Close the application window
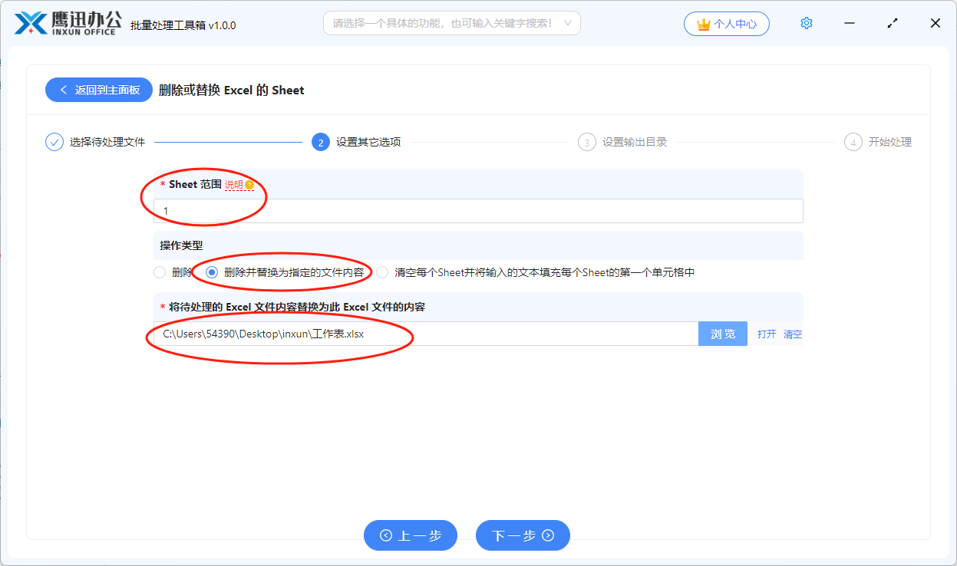957x566 pixels. (x=936, y=23)
